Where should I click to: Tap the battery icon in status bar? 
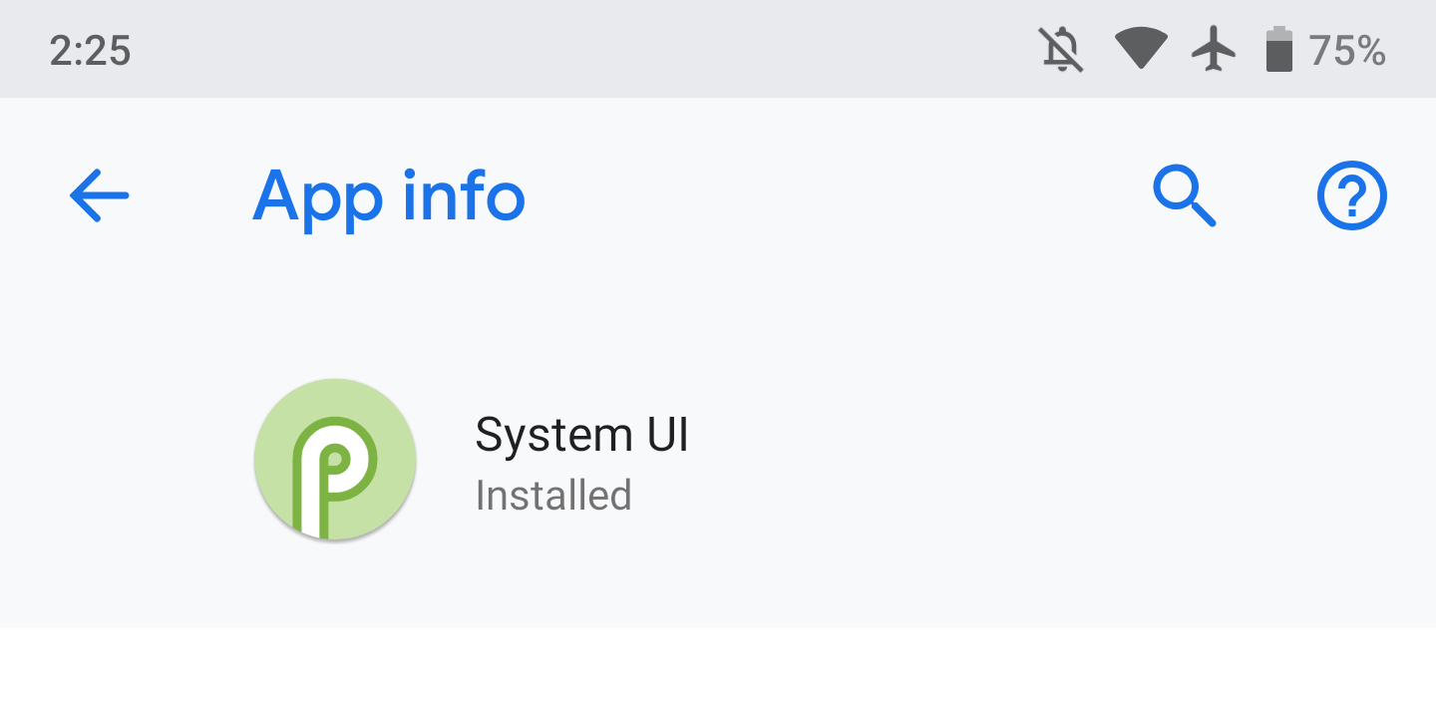tap(1281, 49)
